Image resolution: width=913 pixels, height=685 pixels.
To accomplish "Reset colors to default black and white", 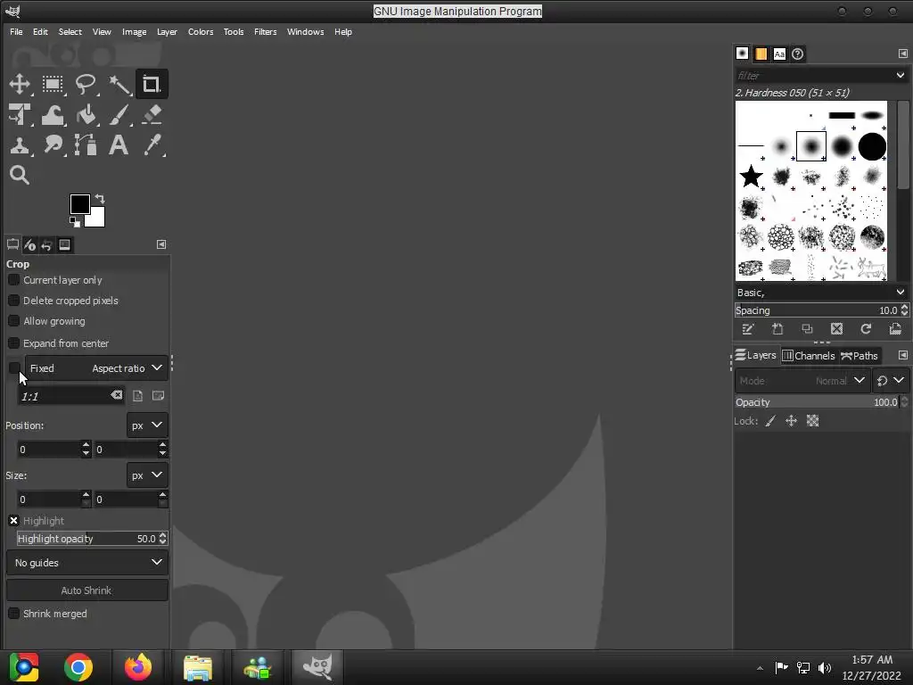I will [x=75, y=221].
